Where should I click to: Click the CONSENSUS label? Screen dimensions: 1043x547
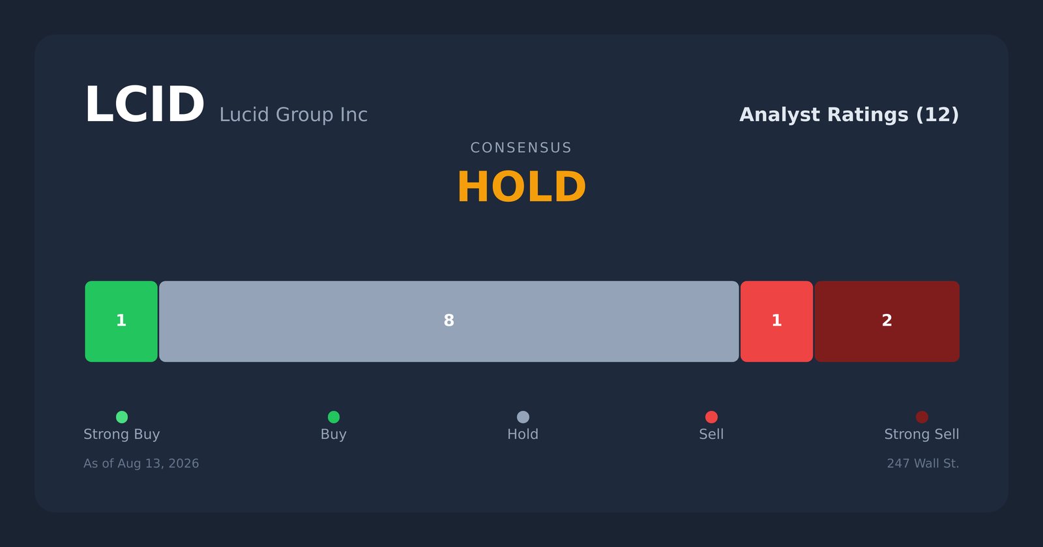pyautogui.click(x=521, y=148)
